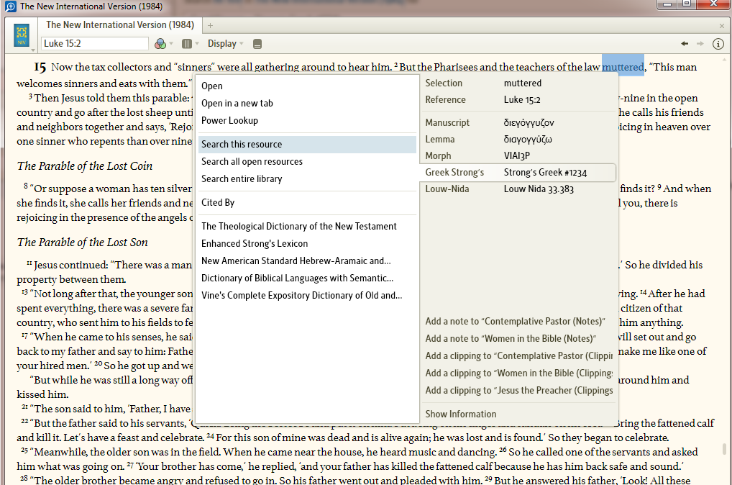
Task: Choose Power Lookup from context menu
Action: [229, 120]
